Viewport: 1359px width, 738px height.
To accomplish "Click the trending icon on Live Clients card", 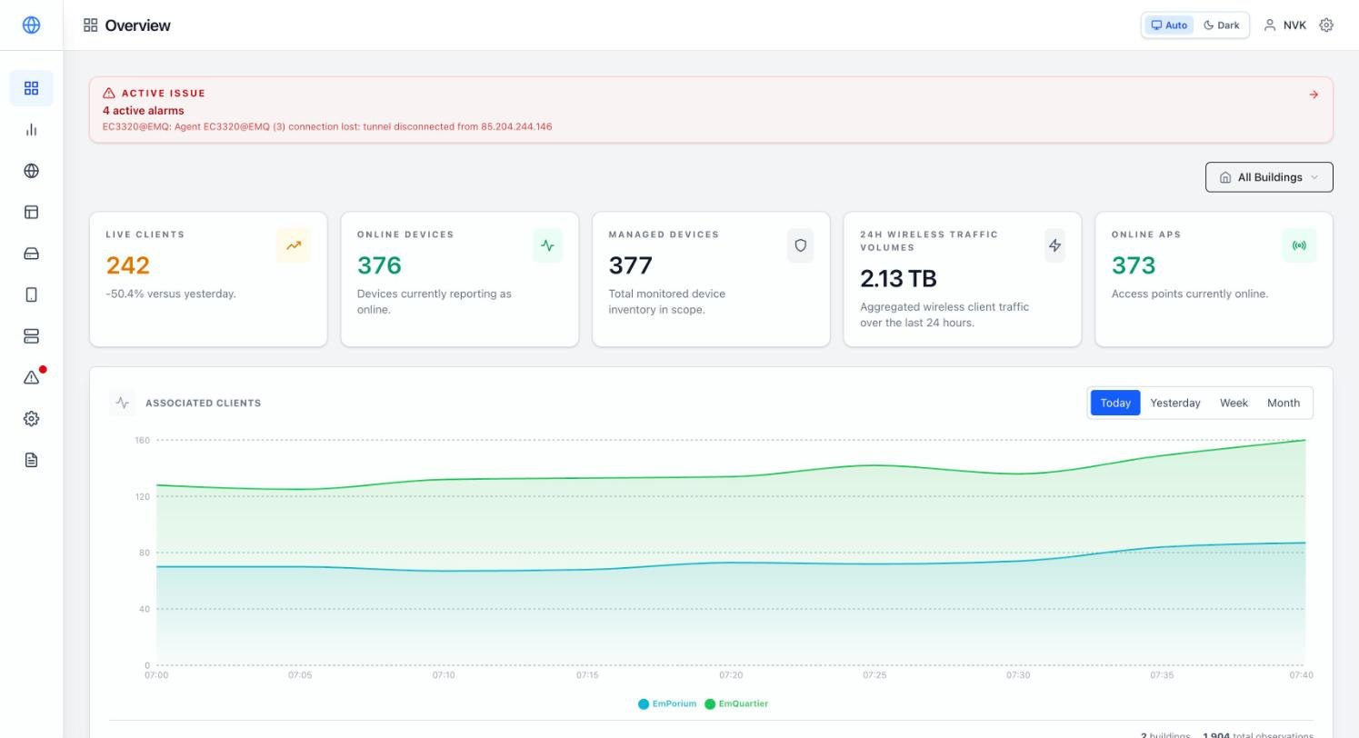I will [294, 245].
